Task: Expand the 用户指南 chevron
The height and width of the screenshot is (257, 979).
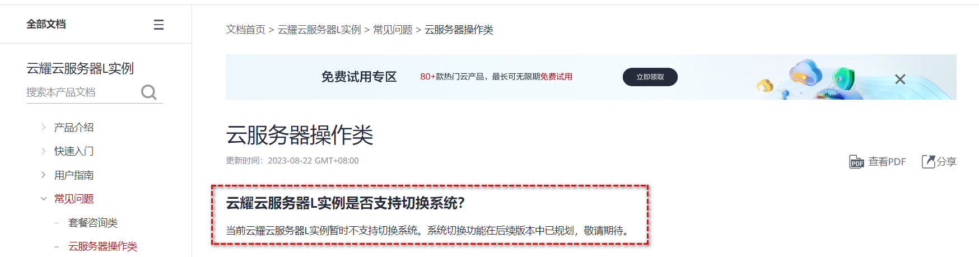Action: [44, 175]
